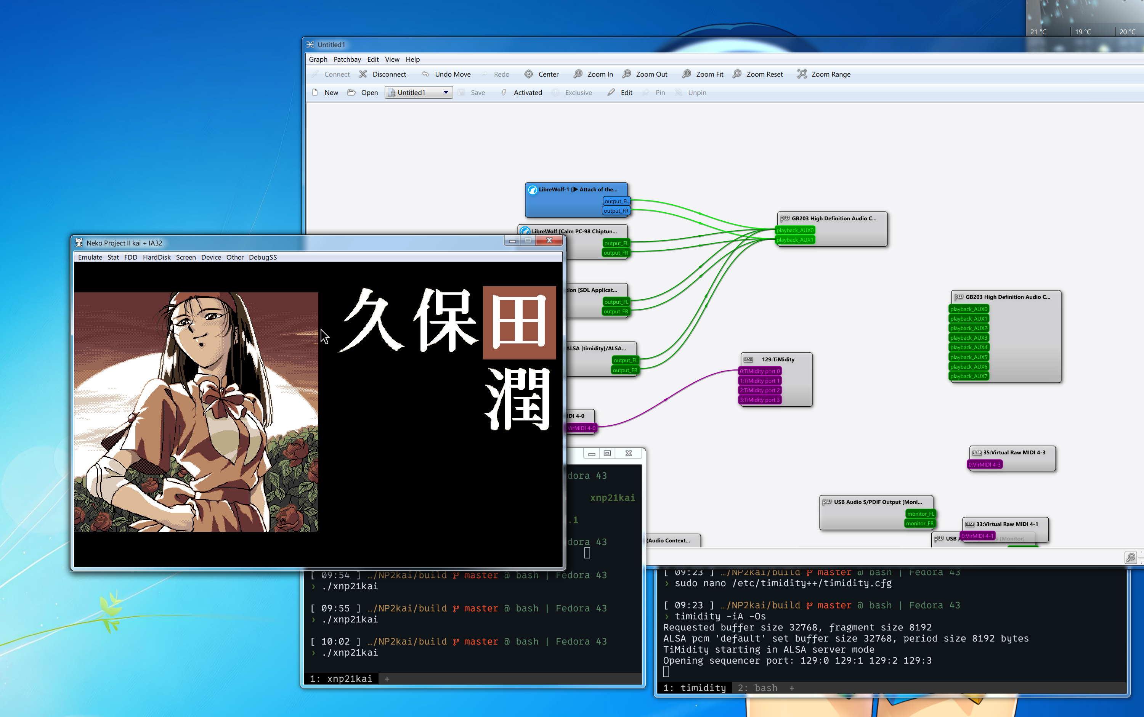Click the 129:TiMidity node ALSA icon
This screenshot has width=1144, height=717.
pyautogui.click(x=749, y=359)
